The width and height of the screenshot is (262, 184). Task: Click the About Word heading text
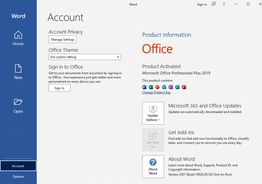coord(181,159)
